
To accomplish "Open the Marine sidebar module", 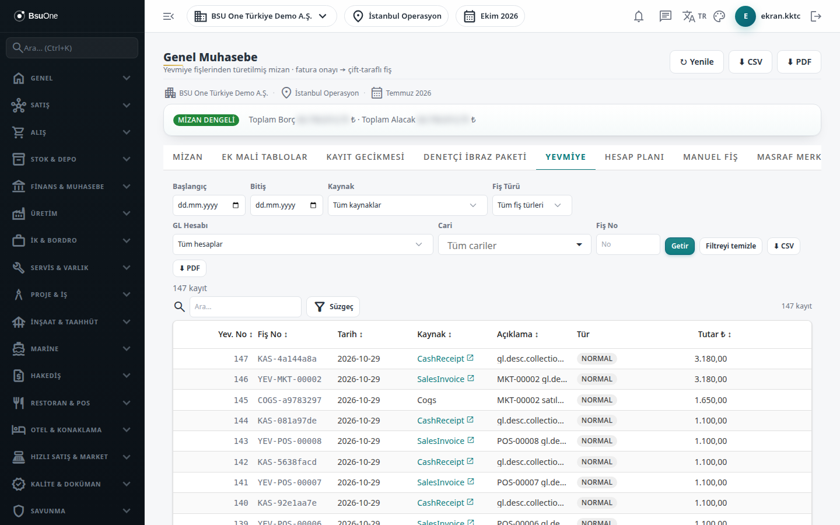I will click(x=72, y=349).
